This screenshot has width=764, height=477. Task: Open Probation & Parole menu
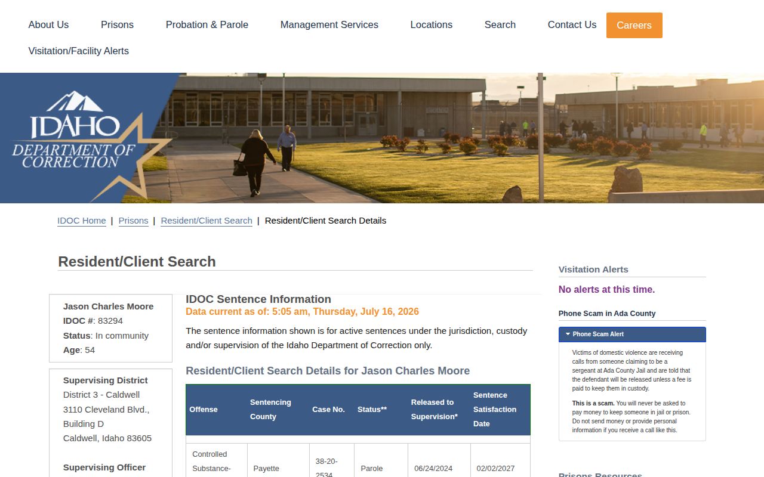pos(207,25)
